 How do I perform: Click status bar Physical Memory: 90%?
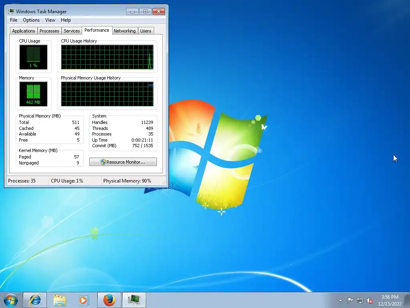[x=127, y=181]
